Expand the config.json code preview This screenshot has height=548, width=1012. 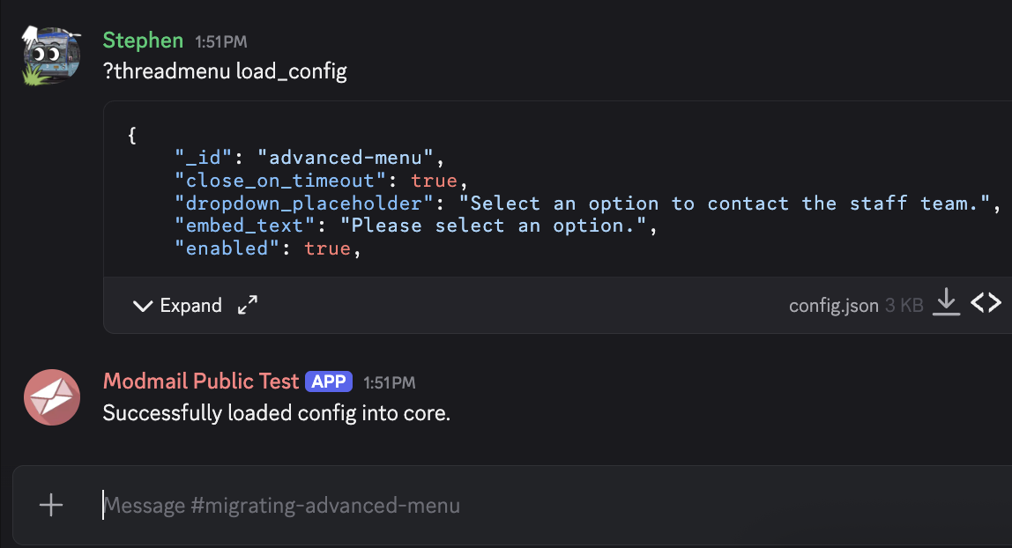pos(177,306)
